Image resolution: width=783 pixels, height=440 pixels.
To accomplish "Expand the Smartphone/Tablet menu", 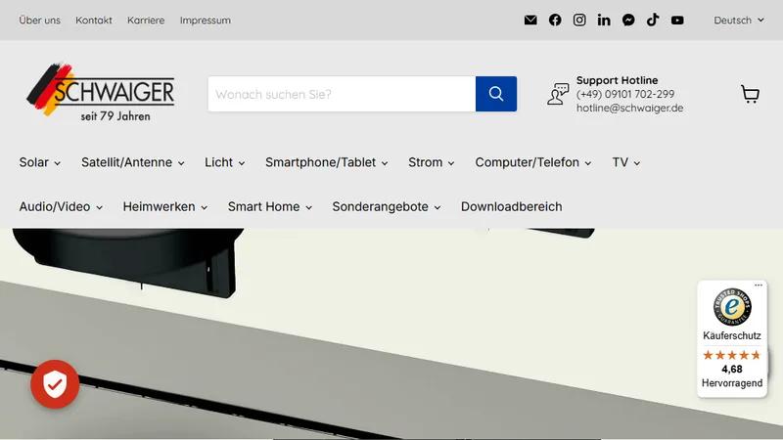I will (327, 162).
